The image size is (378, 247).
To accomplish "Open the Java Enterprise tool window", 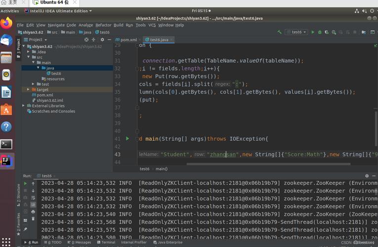I will [x=168, y=243].
